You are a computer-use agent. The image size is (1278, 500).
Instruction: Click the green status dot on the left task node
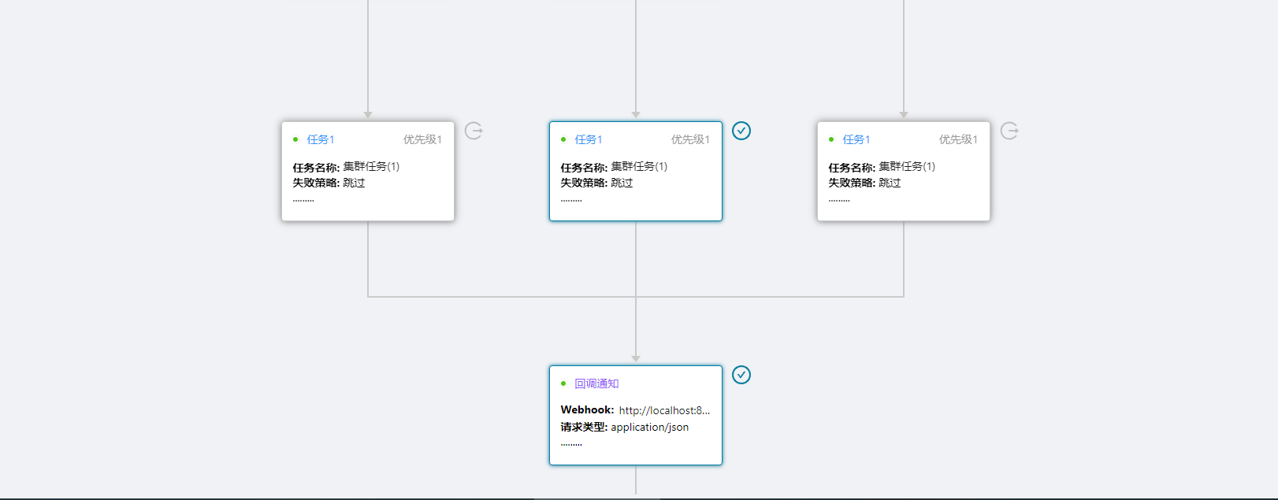coord(295,140)
